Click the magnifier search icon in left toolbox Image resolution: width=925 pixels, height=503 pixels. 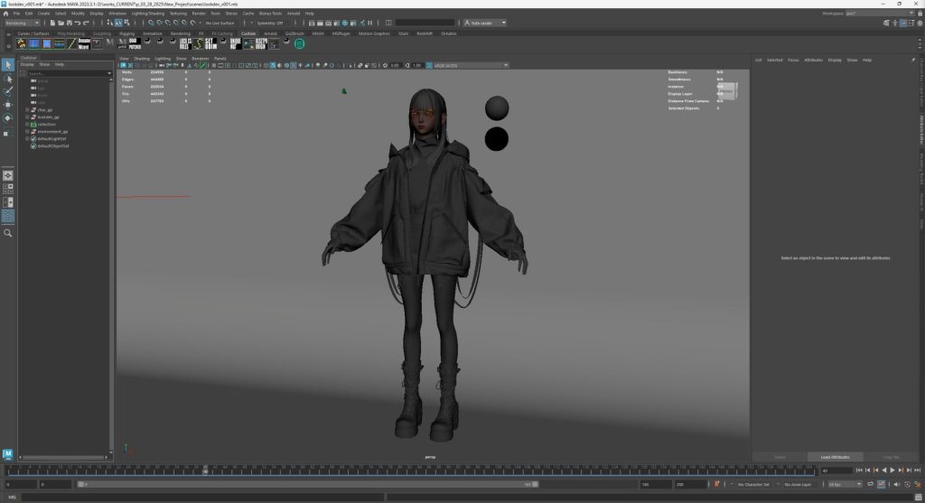tap(8, 233)
